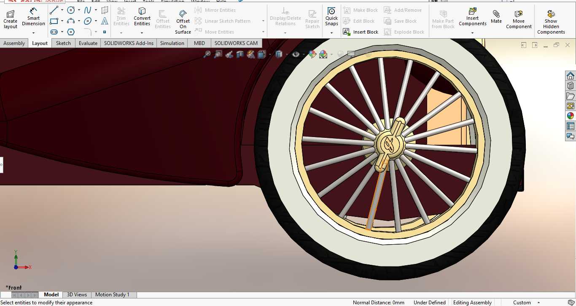Image resolution: width=576 pixels, height=306 pixels.
Task: Expand the Quick Snaps dropdown arrow
Action: tap(332, 33)
